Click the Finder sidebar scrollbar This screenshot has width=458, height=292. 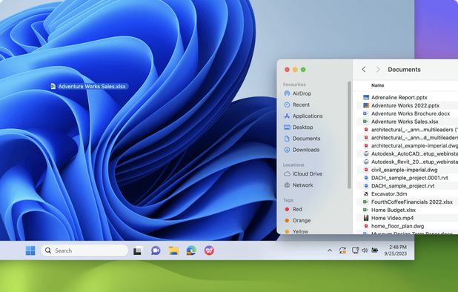click(349, 135)
